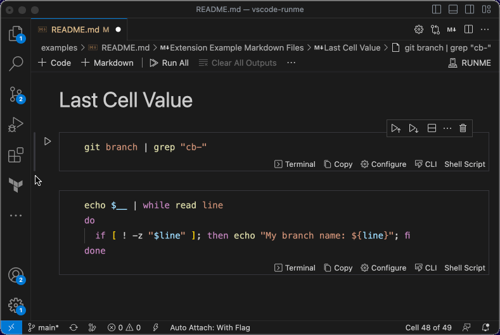Copy the git branch cell contents
Viewport: 500px width, 335px height.
(x=338, y=164)
